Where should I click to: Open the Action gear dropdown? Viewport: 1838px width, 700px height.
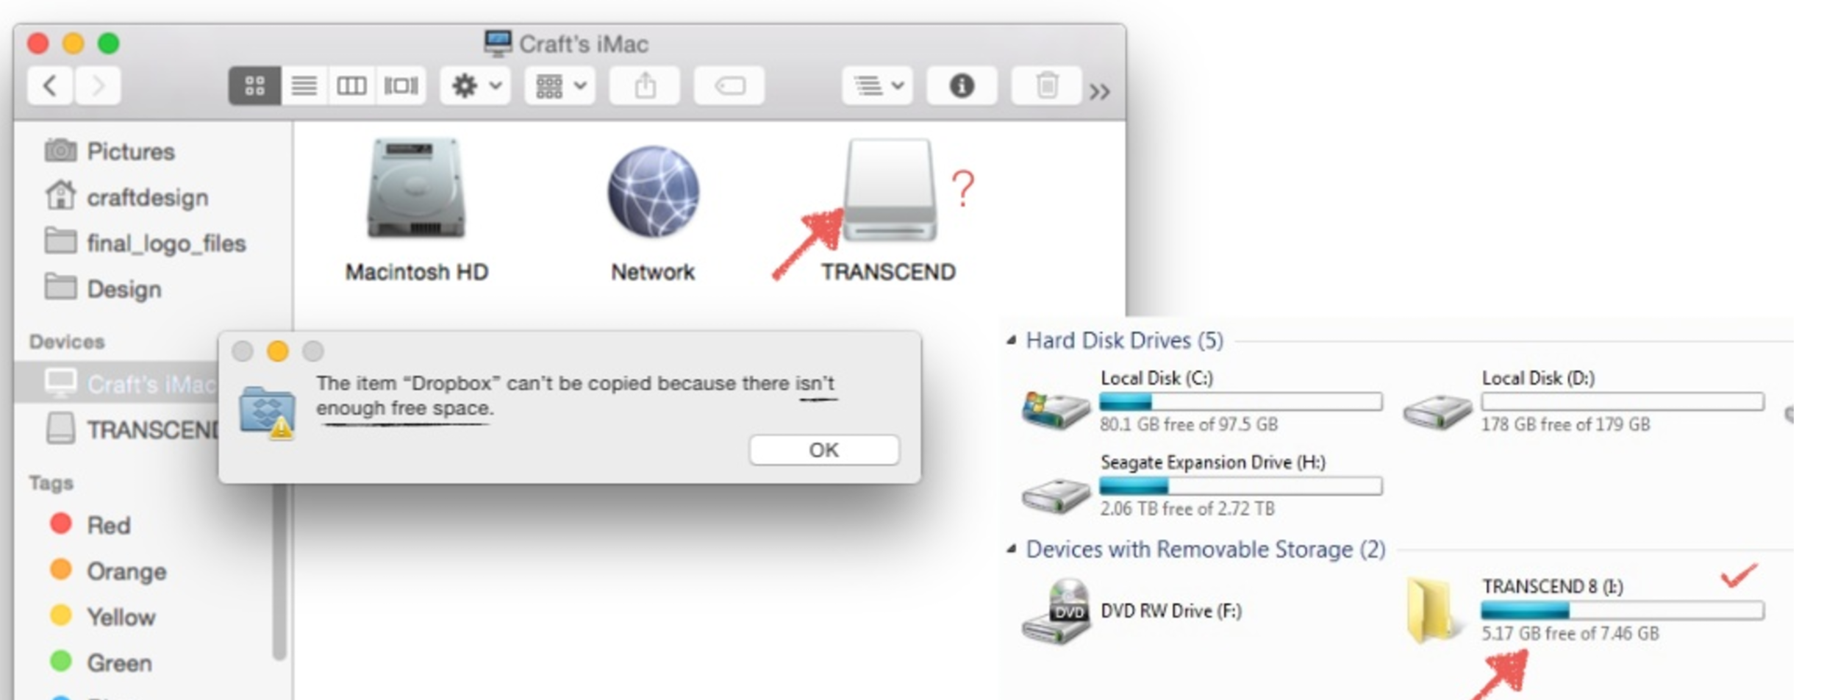click(475, 86)
